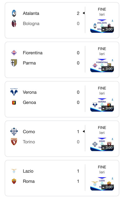The width and height of the screenshot is (124, 199).
Task: Play the Fiorentina vs Parma highlights video
Action: tap(102, 66)
